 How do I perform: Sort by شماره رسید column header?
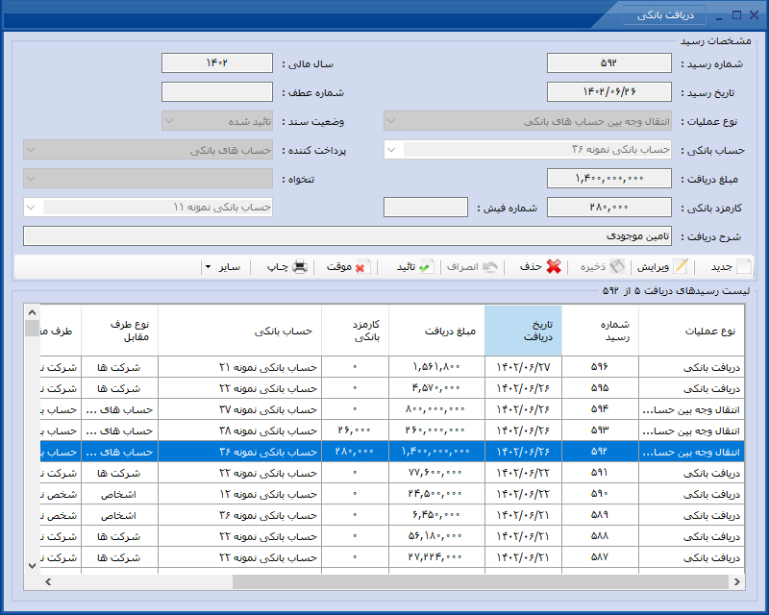click(600, 331)
